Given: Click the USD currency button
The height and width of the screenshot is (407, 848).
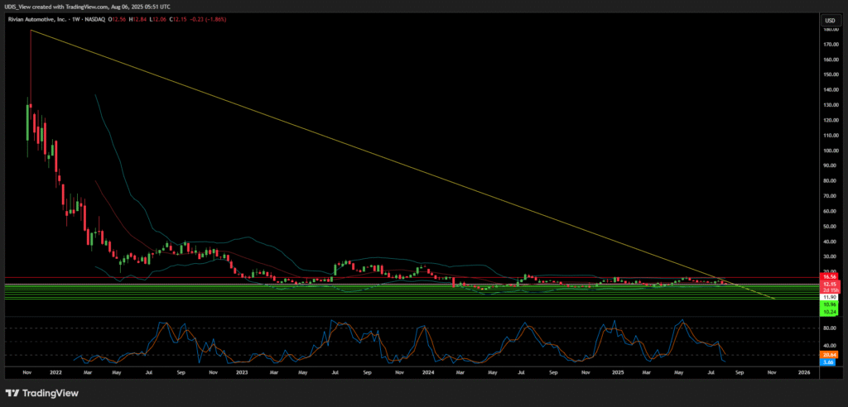Looking at the screenshot, I should pos(828,19).
